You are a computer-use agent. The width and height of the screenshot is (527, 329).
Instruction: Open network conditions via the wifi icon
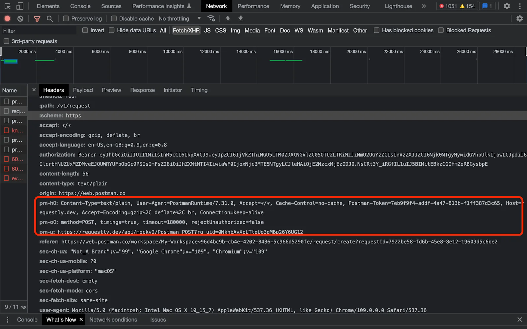click(211, 18)
